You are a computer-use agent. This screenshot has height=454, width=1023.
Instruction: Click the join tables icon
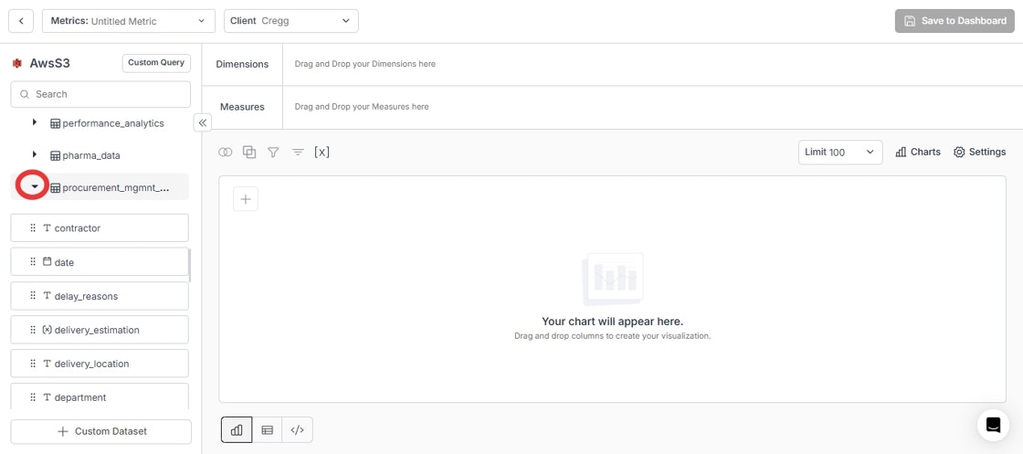pyautogui.click(x=225, y=152)
